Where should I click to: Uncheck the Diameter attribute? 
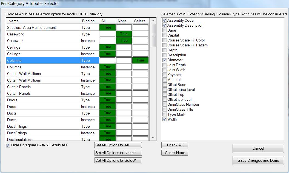coord(165,60)
